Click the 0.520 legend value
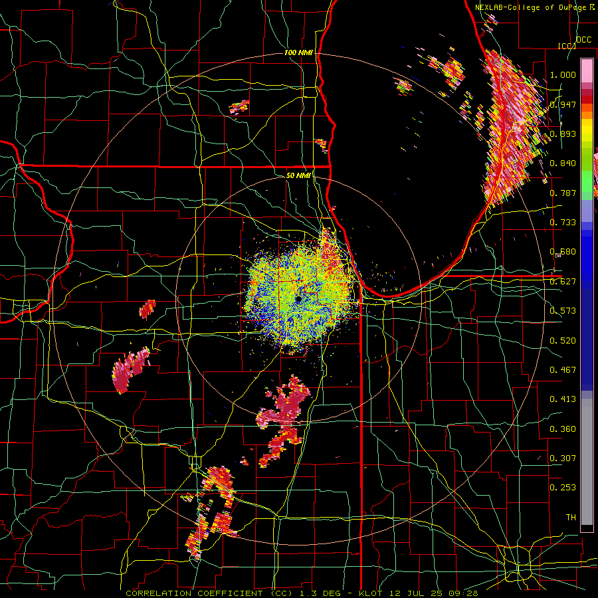The width and height of the screenshot is (598, 598). pyautogui.click(x=563, y=341)
